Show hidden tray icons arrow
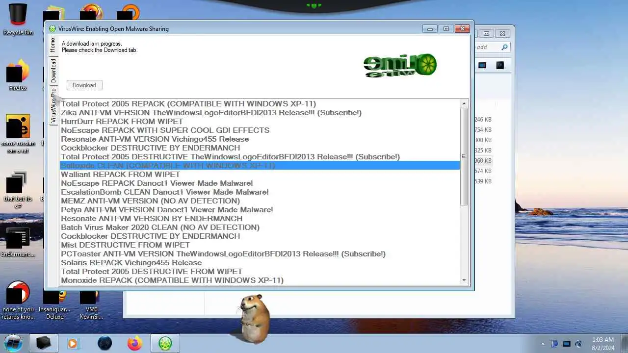 543,344
